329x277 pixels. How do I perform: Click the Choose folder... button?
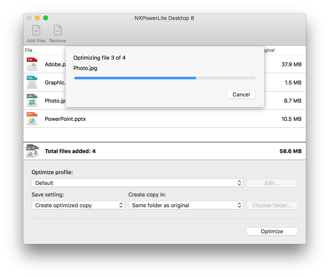(271, 205)
